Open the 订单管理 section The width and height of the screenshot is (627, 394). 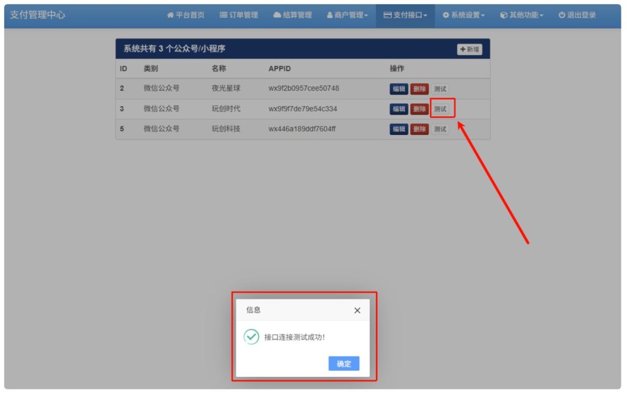238,15
